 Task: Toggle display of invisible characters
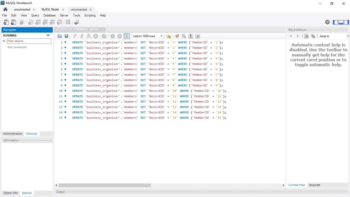click(191, 36)
